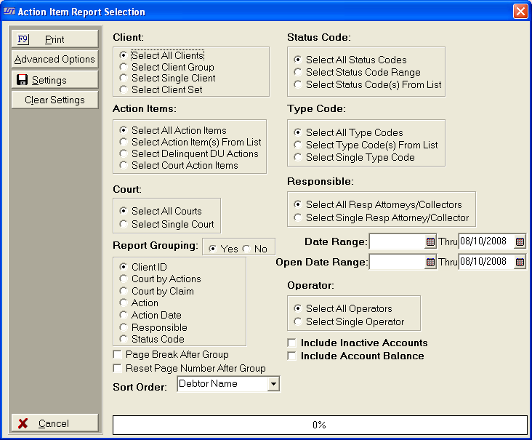Viewport: 532px width, 440px height.
Task: Select Single Client radio option
Action: pyautogui.click(x=124, y=79)
